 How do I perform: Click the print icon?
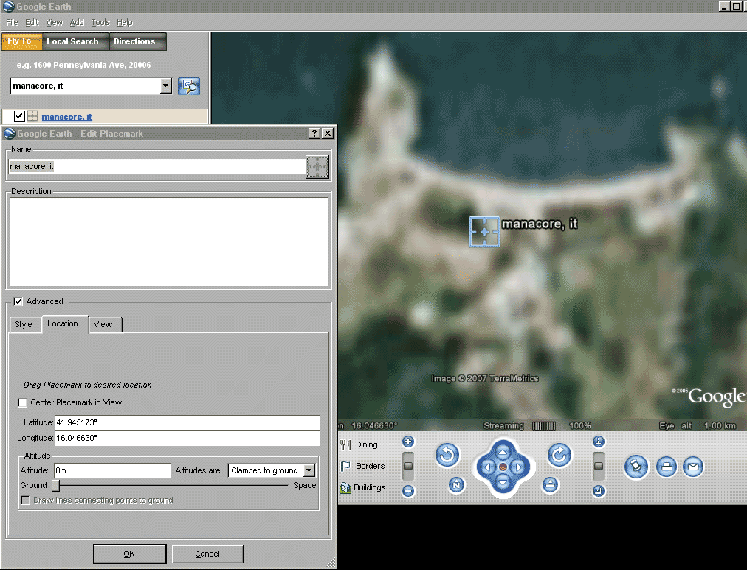pos(666,467)
